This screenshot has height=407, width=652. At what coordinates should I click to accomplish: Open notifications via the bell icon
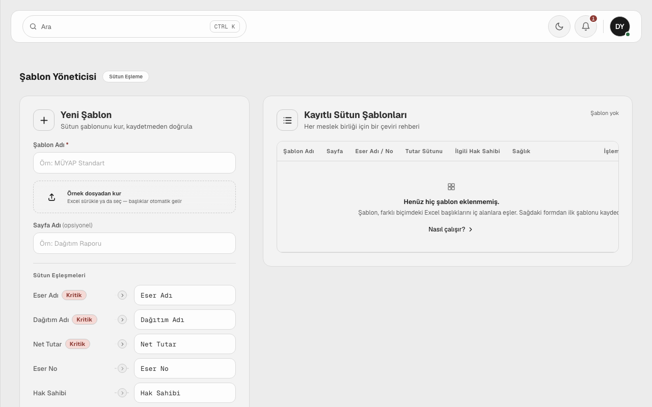pos(586,26)
